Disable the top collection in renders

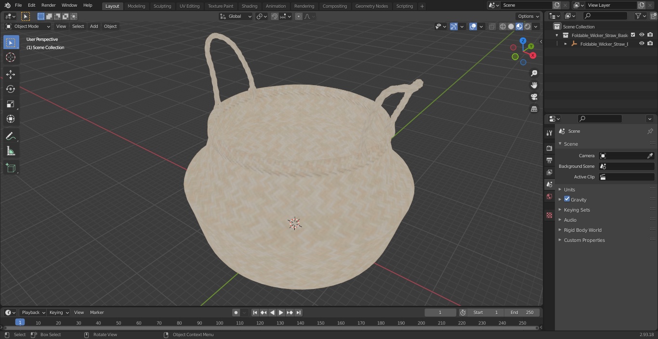pos(650,35)
